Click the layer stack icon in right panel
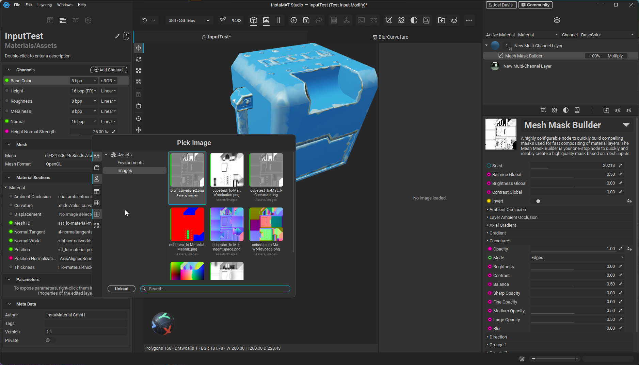The height and width of the screenshot is (365, 639). point(557,20)
